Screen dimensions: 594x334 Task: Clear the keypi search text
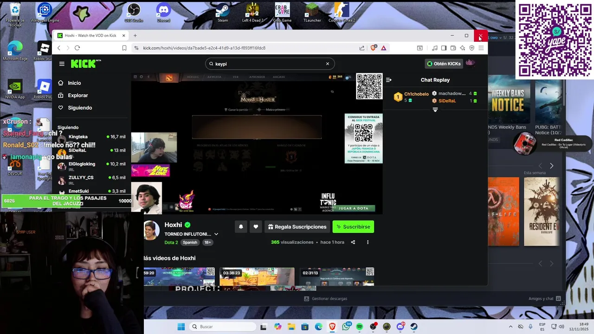coord(327,64)
